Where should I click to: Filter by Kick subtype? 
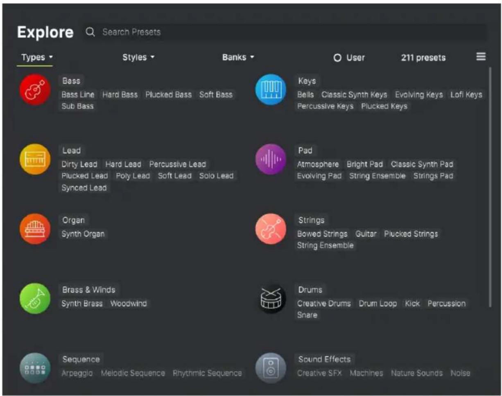pyautogui.click(x=412, y=304)
